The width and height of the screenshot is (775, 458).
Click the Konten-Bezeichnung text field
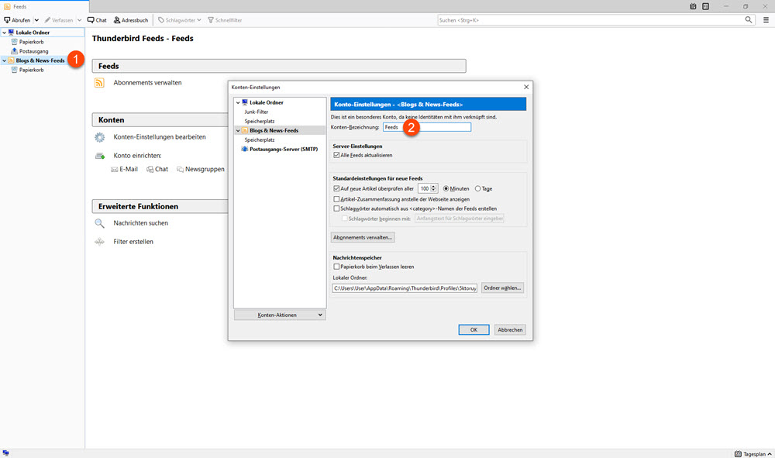[427, 127]
